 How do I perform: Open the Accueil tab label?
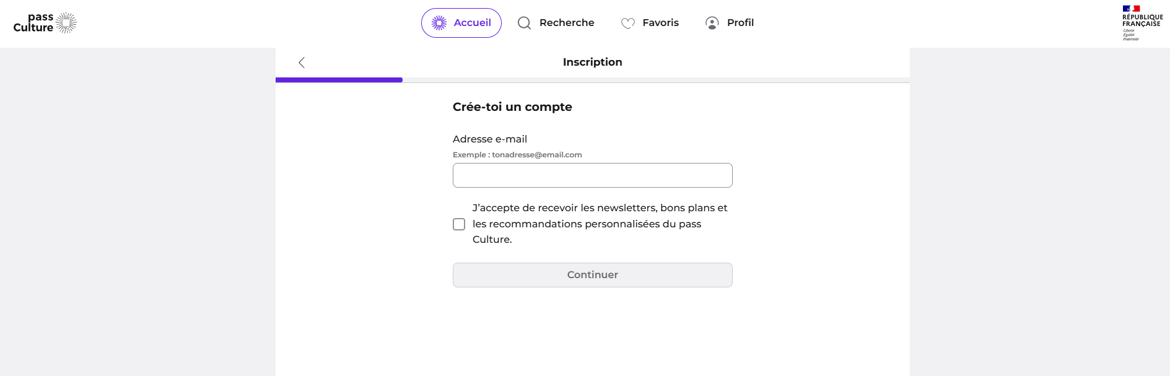472,23
